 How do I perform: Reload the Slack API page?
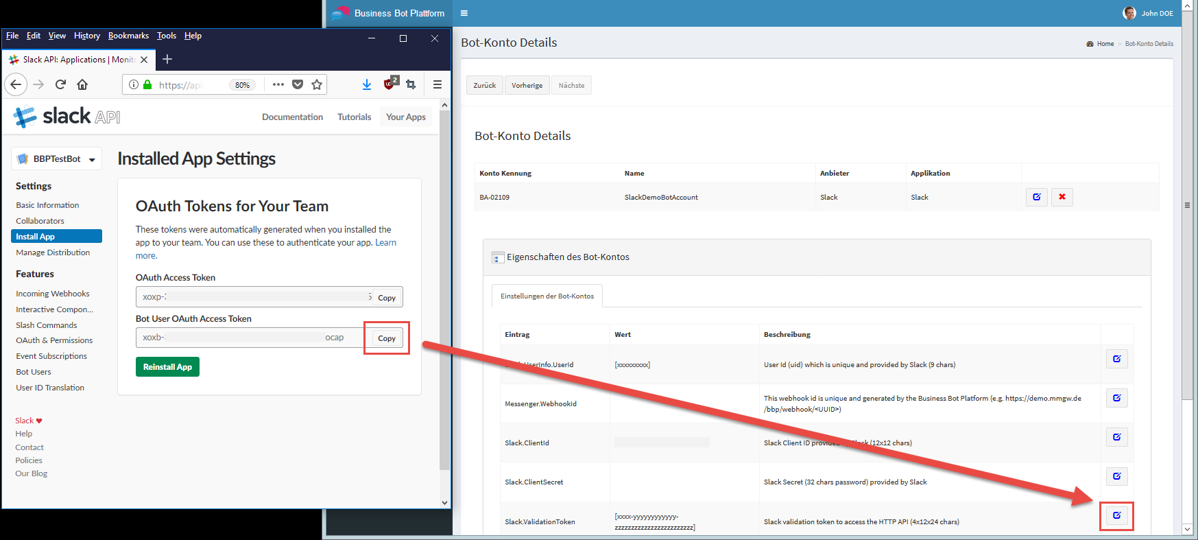60,84
